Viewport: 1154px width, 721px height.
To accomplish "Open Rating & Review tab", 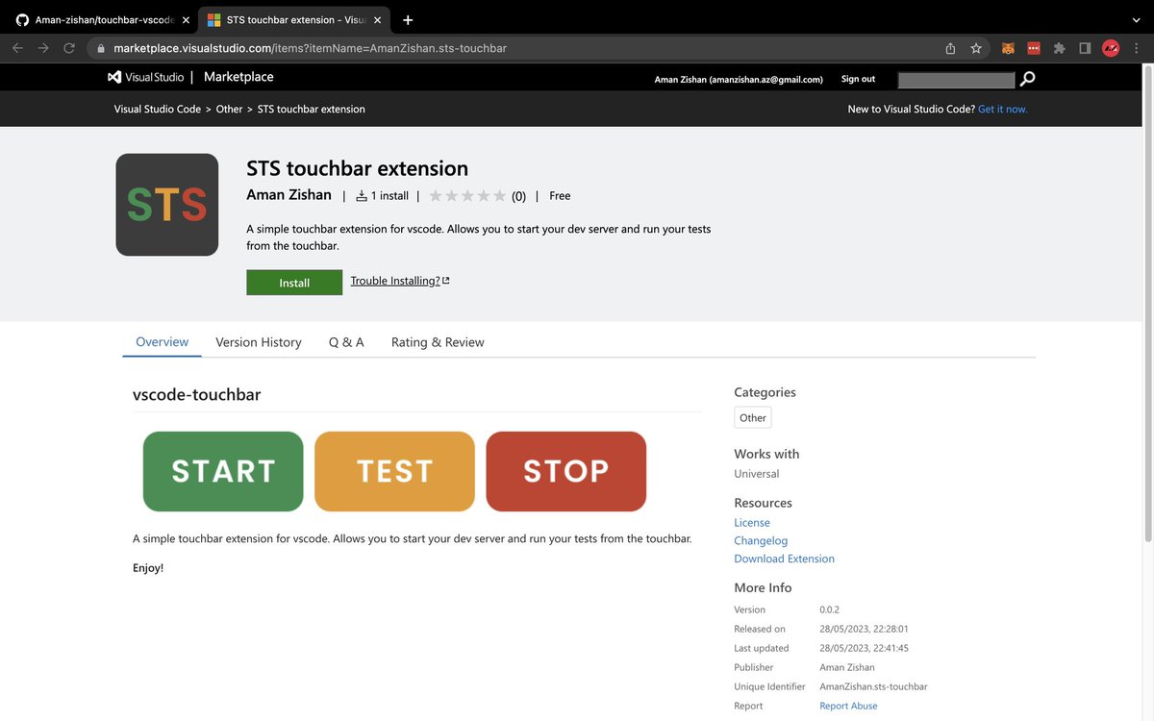I will [x=438, y=342].
